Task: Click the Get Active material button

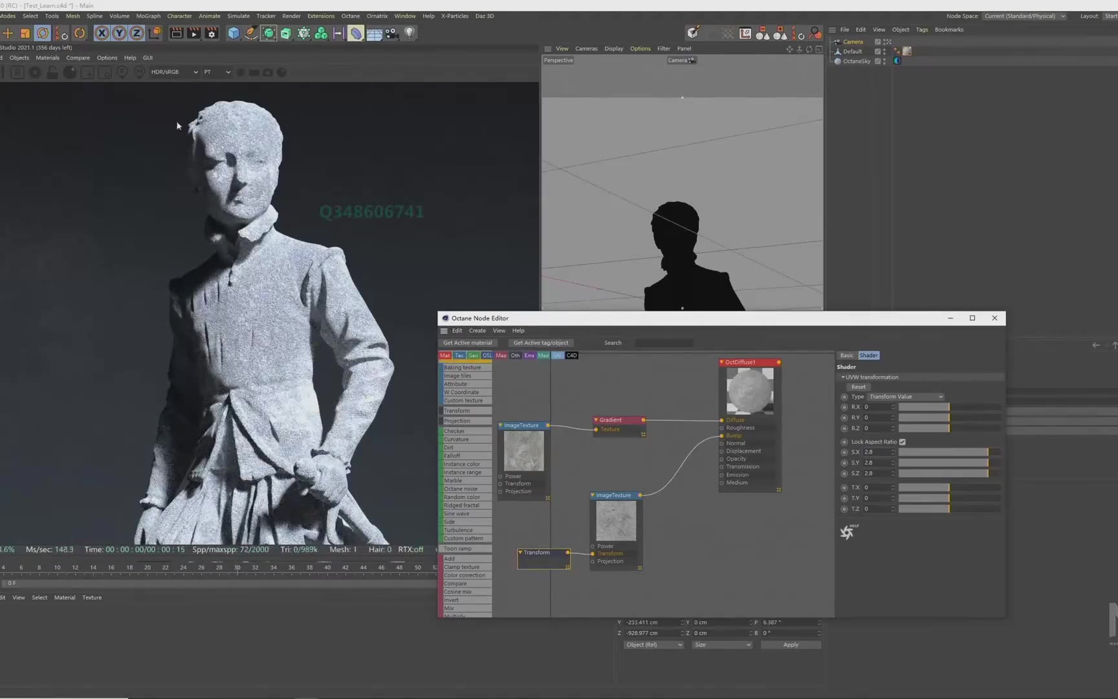Action: [468, 343]
